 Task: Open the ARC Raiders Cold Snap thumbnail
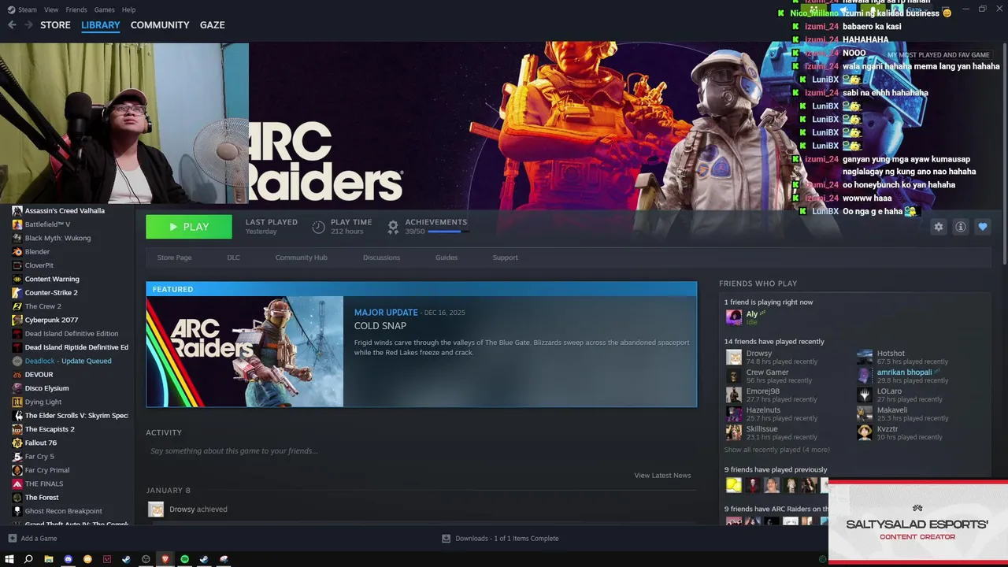click(x=244, y=351)
